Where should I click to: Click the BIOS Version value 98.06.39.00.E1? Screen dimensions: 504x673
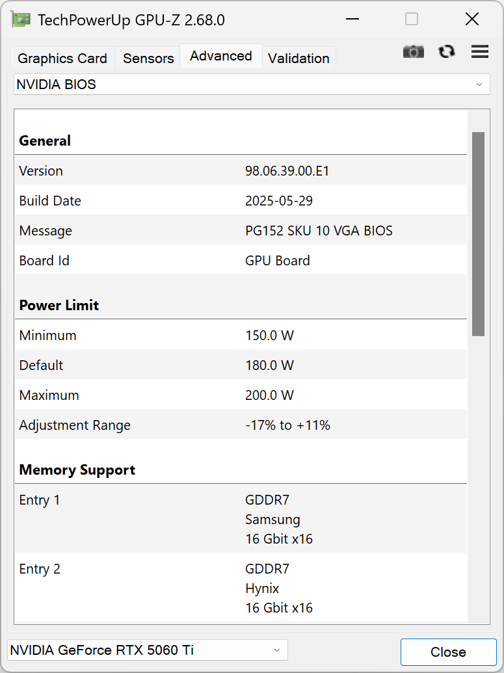[287, 171]
